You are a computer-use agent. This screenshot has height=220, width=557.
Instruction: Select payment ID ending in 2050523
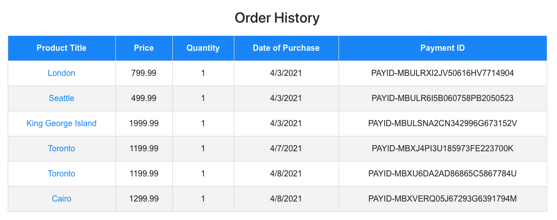[x=443, y=98]
